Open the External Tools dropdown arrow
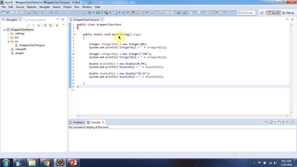This screenshot has height=167, width=297. [x=110, y=13]
